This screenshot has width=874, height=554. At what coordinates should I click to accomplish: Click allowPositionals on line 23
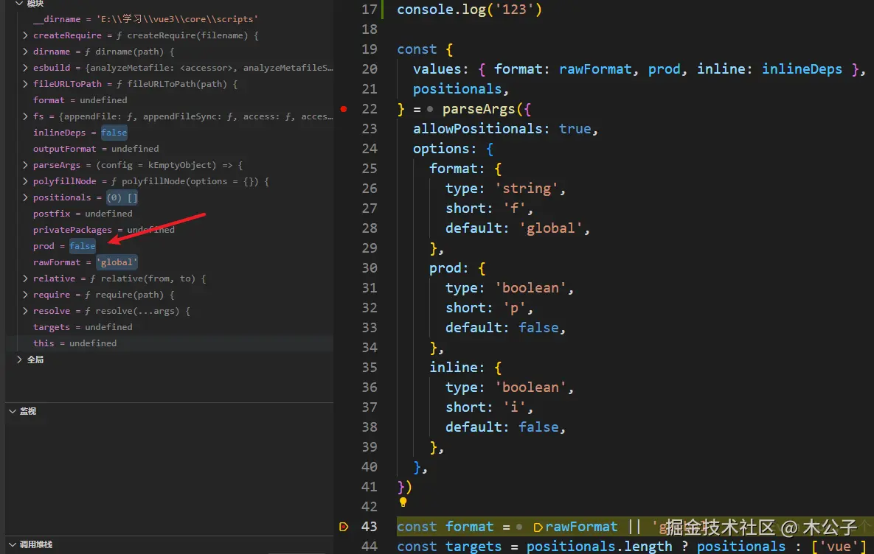pyautogui.click(x=478, y=129)
